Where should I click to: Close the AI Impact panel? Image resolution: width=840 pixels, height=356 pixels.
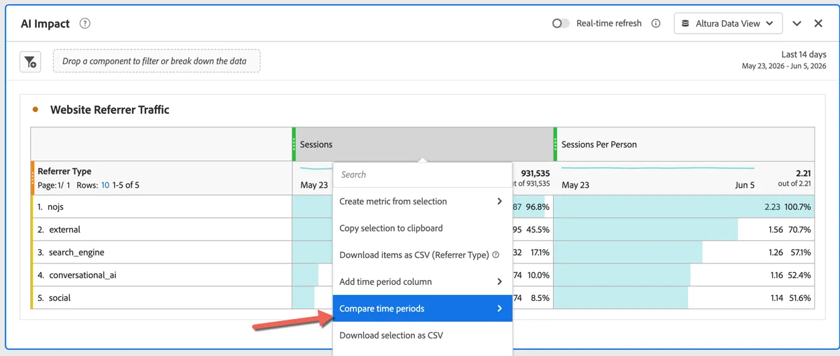coord(819,23)
